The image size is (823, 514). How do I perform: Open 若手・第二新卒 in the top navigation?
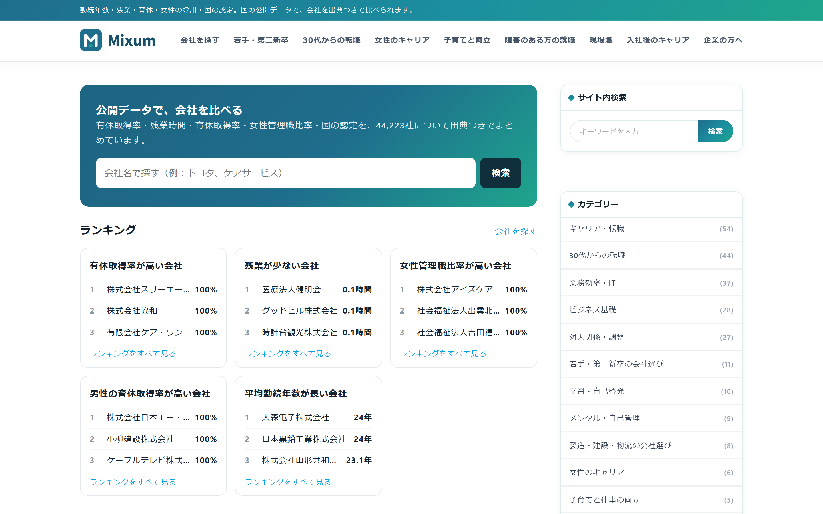point(261,40)
